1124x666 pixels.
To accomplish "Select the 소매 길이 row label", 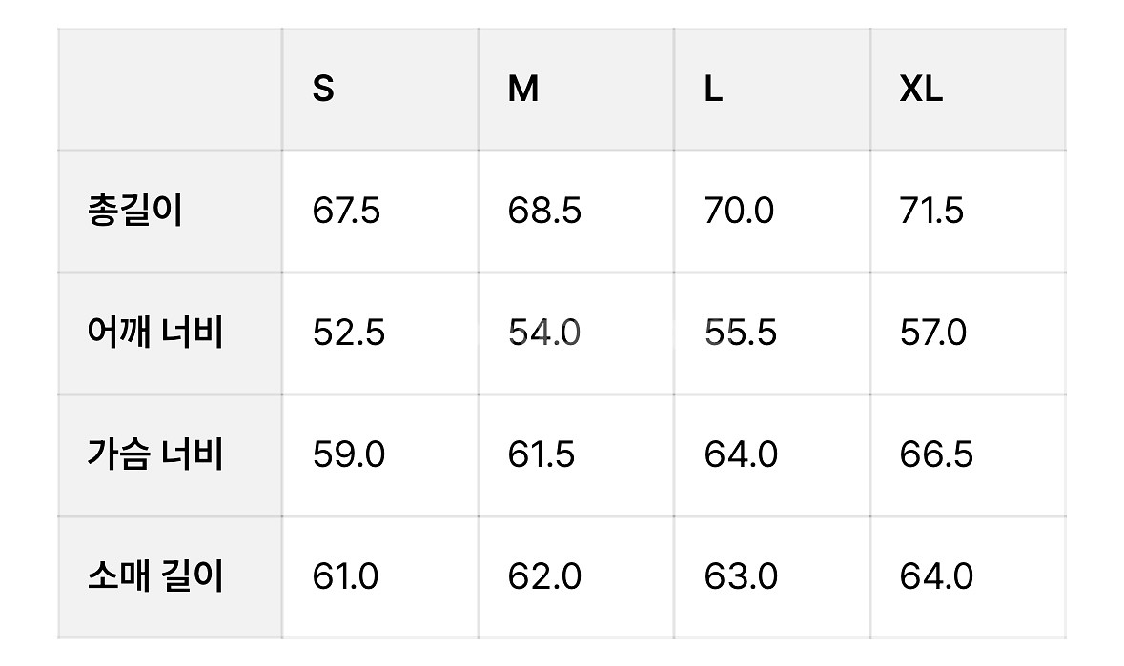I will 153,576.
